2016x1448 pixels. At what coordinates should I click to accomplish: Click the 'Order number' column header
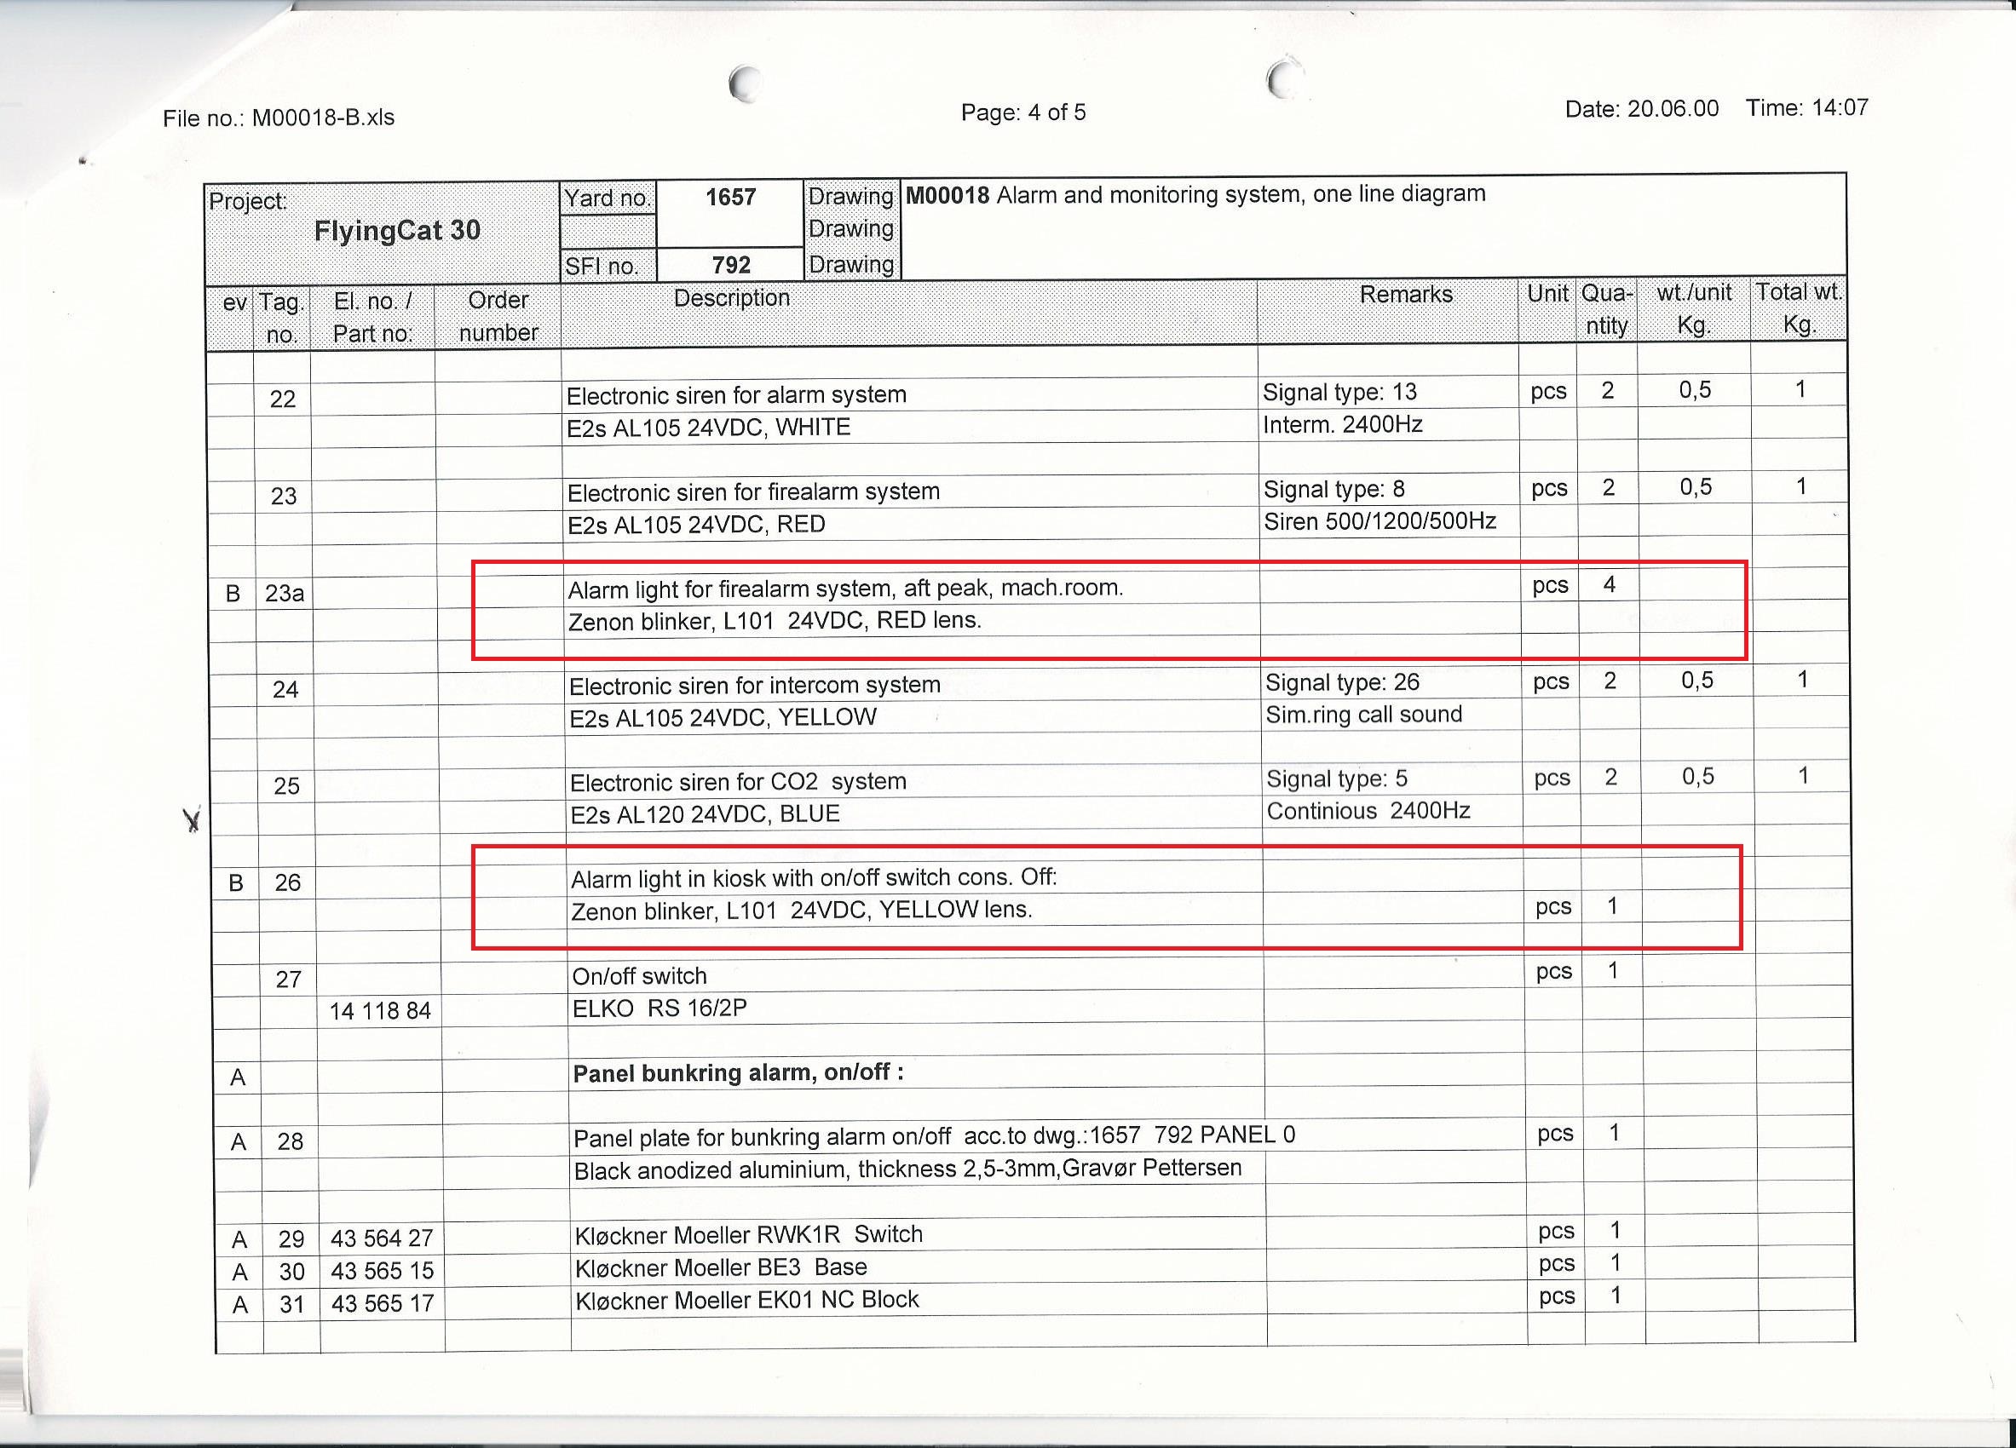coord(498,316)
